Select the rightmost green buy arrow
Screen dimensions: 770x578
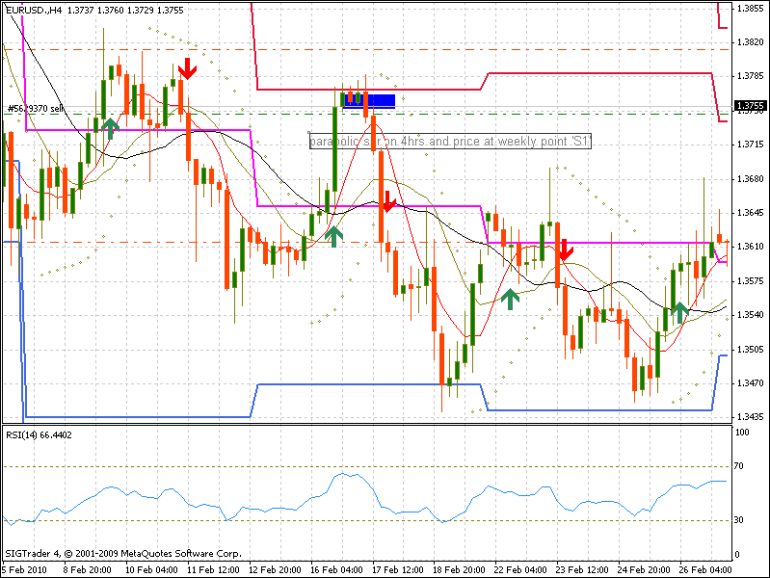point(680,310)
